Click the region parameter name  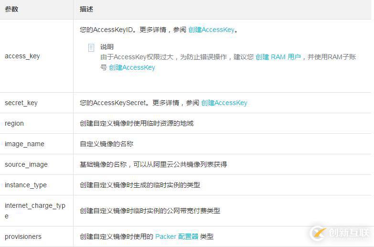[14, 123]
